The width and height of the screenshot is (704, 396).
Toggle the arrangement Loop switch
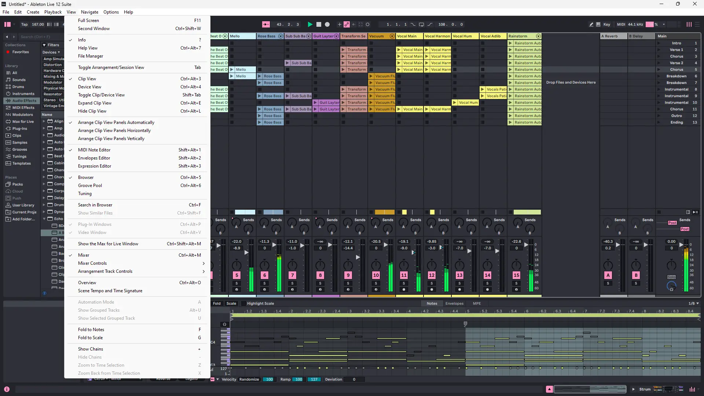421,25
